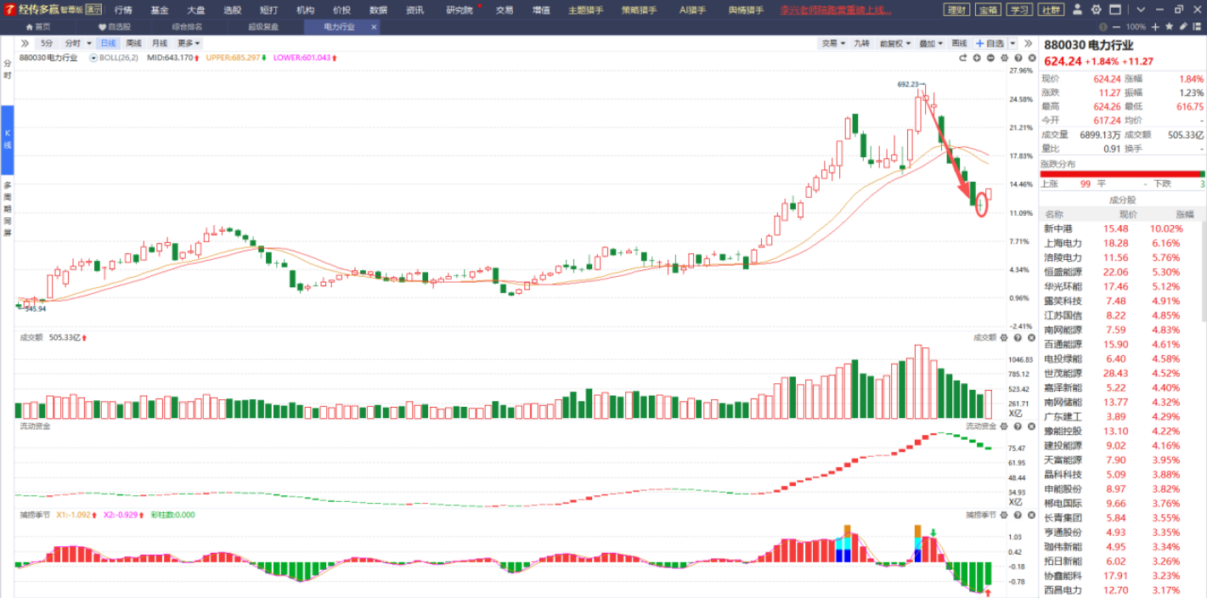Image resolution: width=1207 pixels, height=598 pixels.
Task: Close the 捕捞季节 indicator panel
Action: pyautogui.click(x=1030, y=515)
